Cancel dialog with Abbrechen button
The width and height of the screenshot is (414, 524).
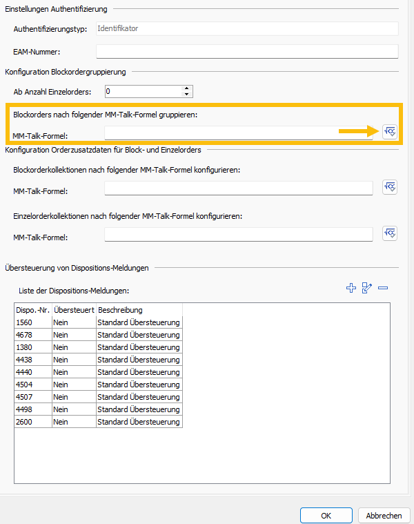[384, 515]
